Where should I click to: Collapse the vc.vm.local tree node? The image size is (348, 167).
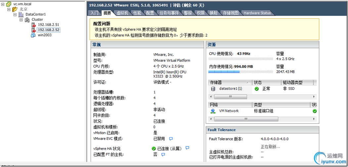[x=3, y=4]
